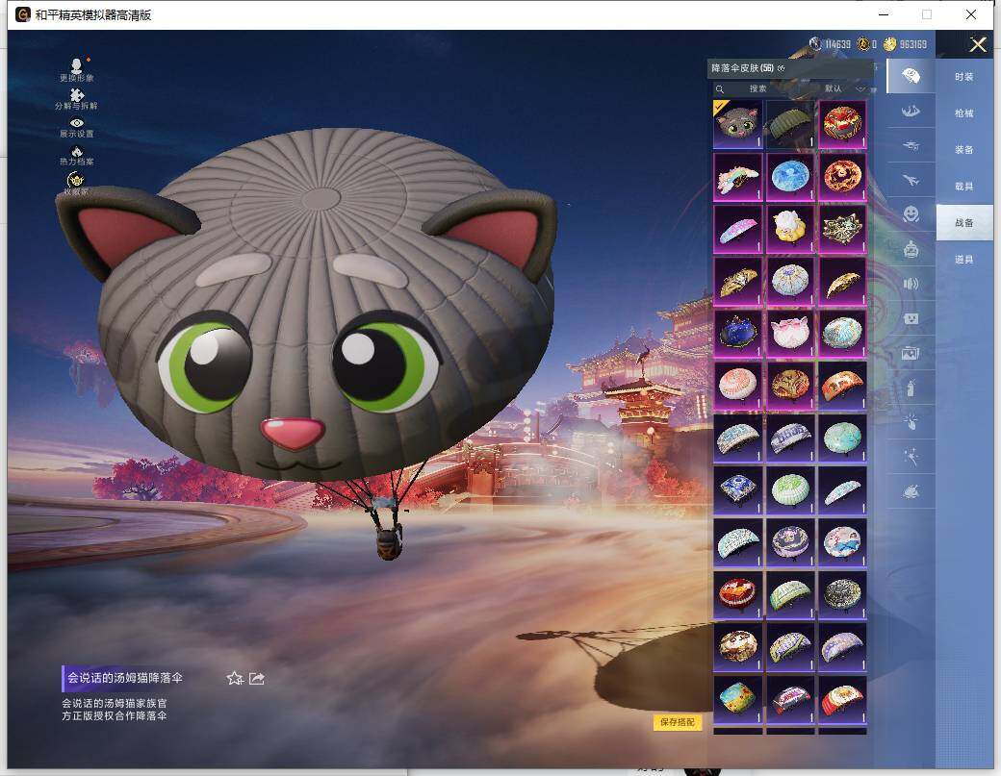The height and width of the screenshot is (776, 1001).
Task: Open 更换形象 character change icon
Action: [77, 69]
